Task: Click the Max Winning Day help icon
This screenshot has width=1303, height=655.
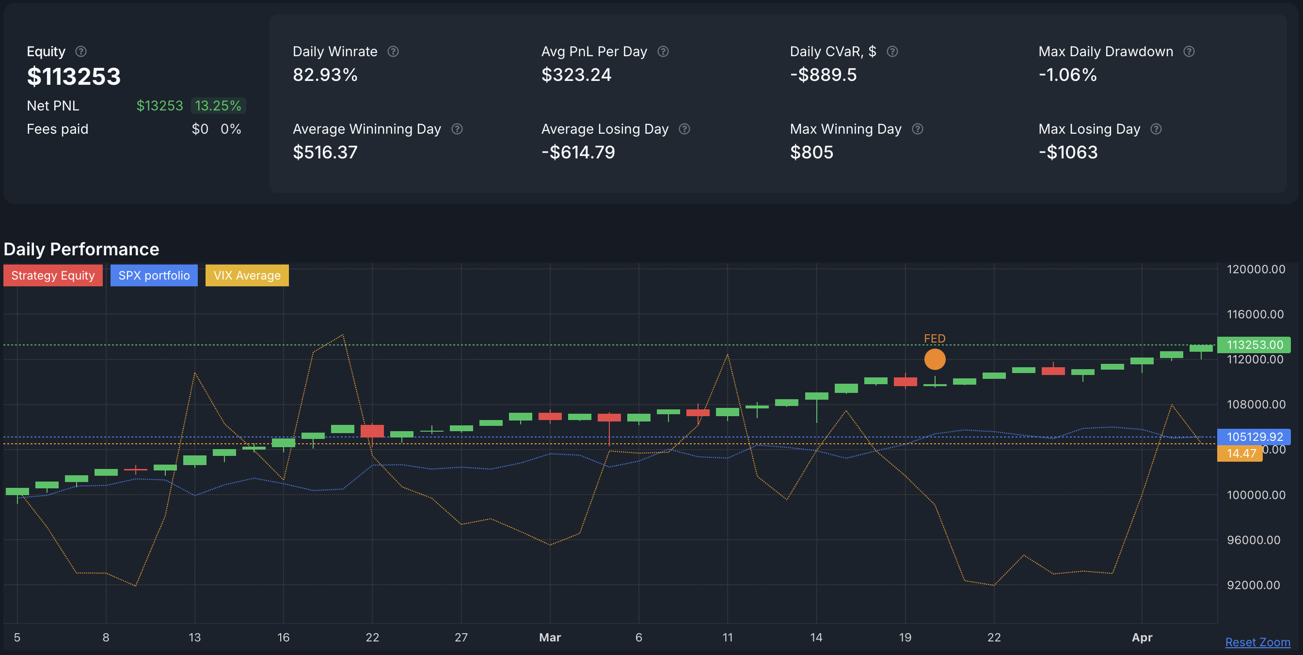Action: 917,129
